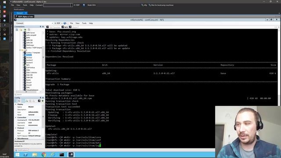Pin the Connections panel

40,26
